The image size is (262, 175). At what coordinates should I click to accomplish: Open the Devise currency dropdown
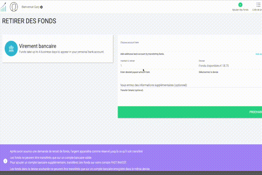[x=229, y=66]
